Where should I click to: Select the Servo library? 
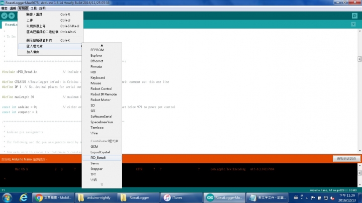click(x=102, y=163)
